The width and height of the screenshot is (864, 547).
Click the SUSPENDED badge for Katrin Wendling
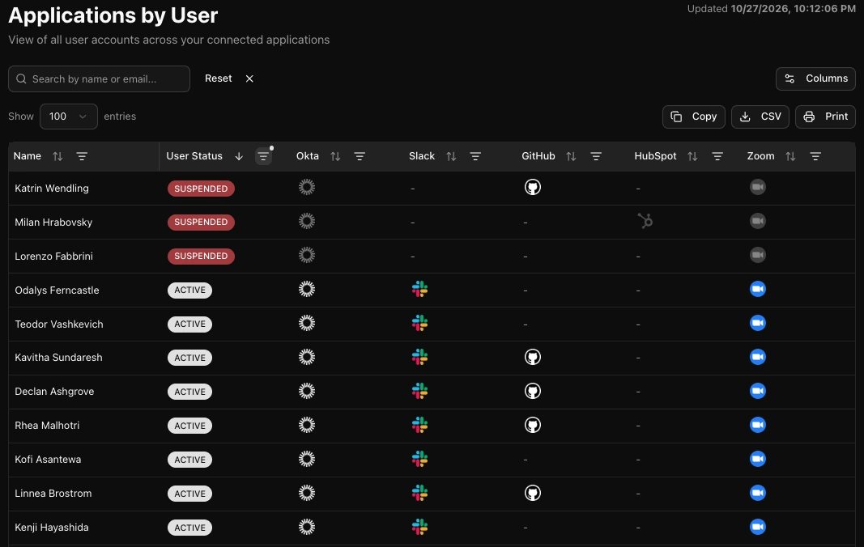pyautogui.click(x=201, y=189)
